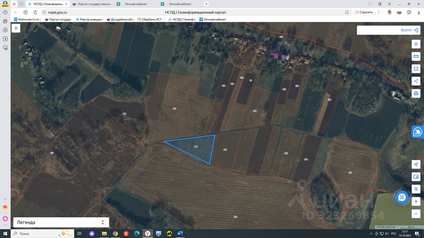This screenshot has height=238, width=424.
Task: Open the sidebar screenshot tool icon
Action: [x=5, y=48]
